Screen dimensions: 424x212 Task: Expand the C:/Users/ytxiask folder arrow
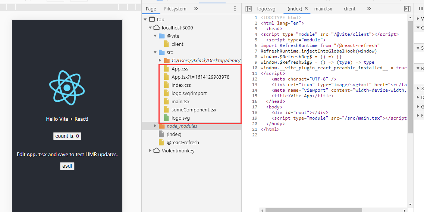pos(160,60)
